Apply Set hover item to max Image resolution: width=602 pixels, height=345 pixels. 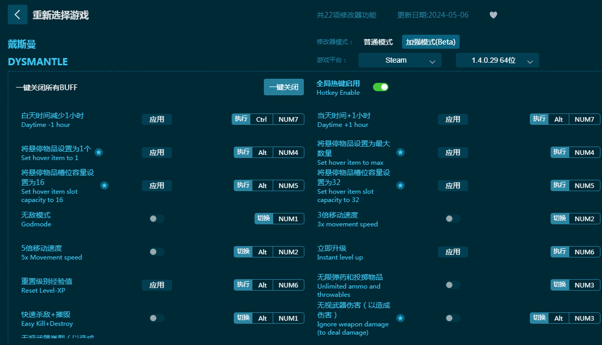tap(452, 152)
